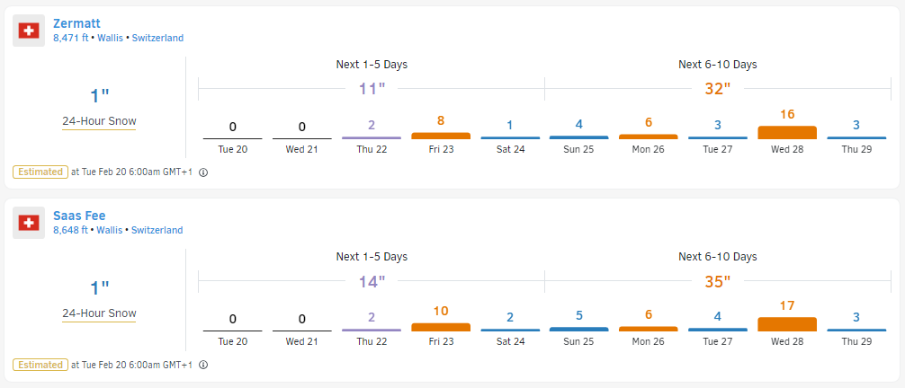Select Zermatt's Next 1-5 Days 11" total

(x=372, y=88)
